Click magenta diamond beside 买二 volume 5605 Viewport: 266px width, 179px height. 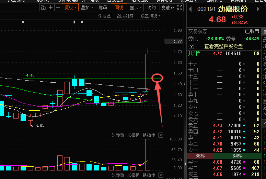[x=244, y=168]
